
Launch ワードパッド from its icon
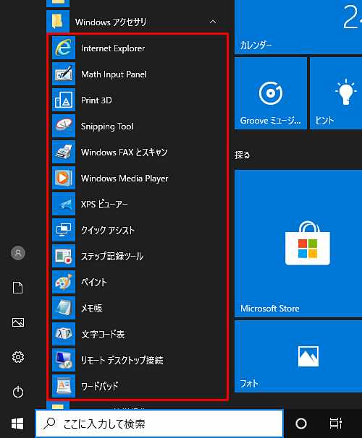click(64, 385)
